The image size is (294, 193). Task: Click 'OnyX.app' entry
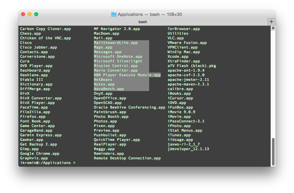(x=103, y=94)
